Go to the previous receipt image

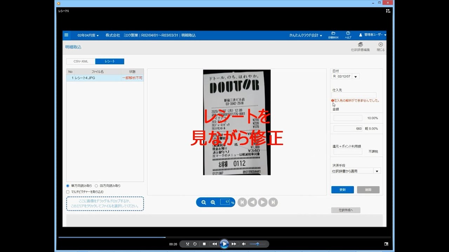[252, 202]
